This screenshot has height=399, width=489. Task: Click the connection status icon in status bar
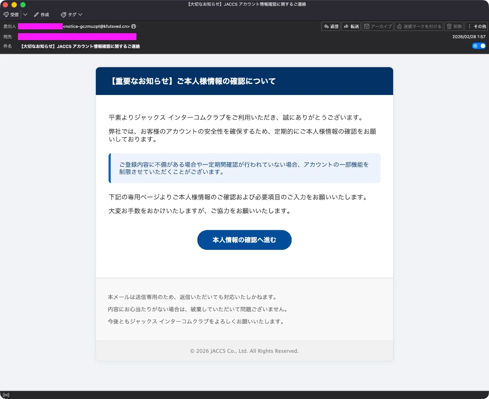pos(6,395)
